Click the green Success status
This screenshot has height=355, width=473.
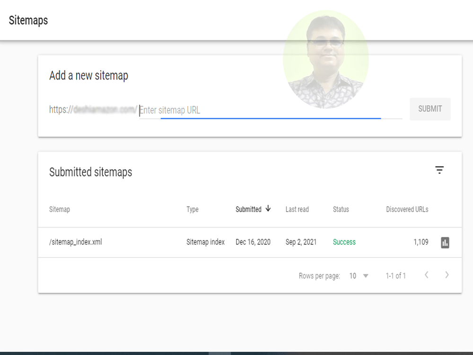pyautogui.click(x=344, y=242)
